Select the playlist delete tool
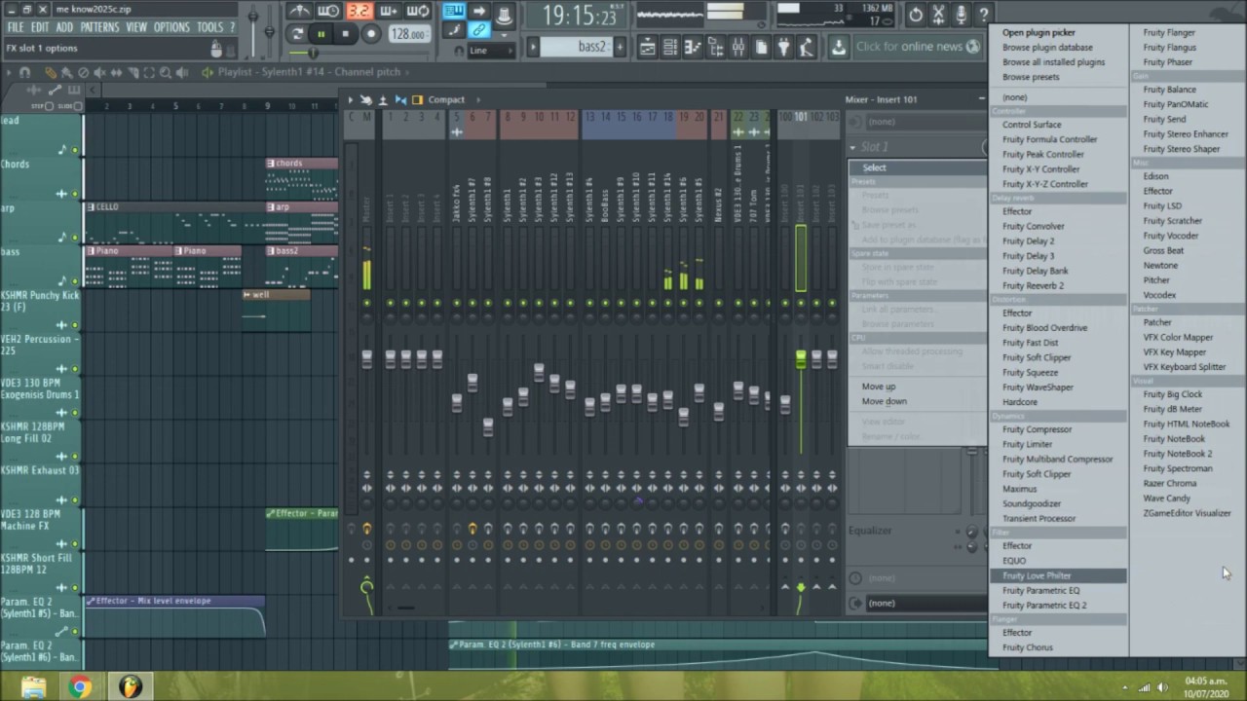 (x=83, y=72)
